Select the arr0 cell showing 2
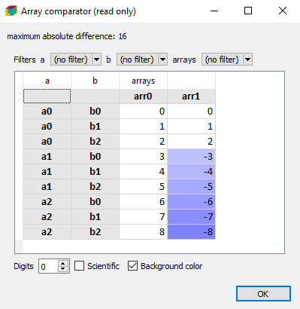300x309 pixels. point(143,141)
